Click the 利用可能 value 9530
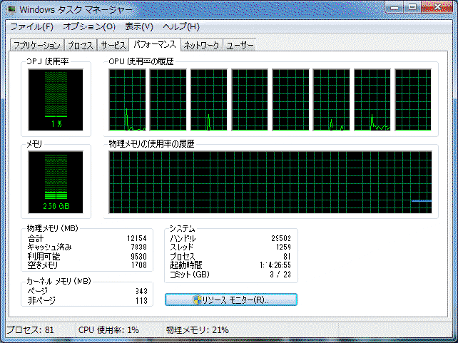Image resolution: width=458 pixels, height=343 pixels. click(138, 257)
